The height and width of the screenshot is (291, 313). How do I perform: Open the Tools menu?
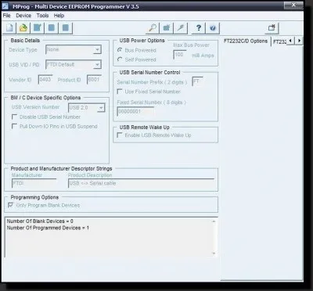pyautogui.click(x=42, y=16)
